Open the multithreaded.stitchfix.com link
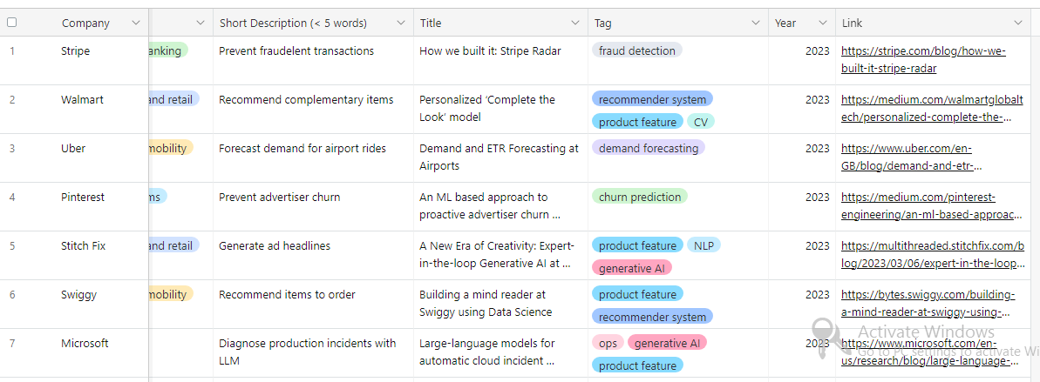 (x=933, y=255)
